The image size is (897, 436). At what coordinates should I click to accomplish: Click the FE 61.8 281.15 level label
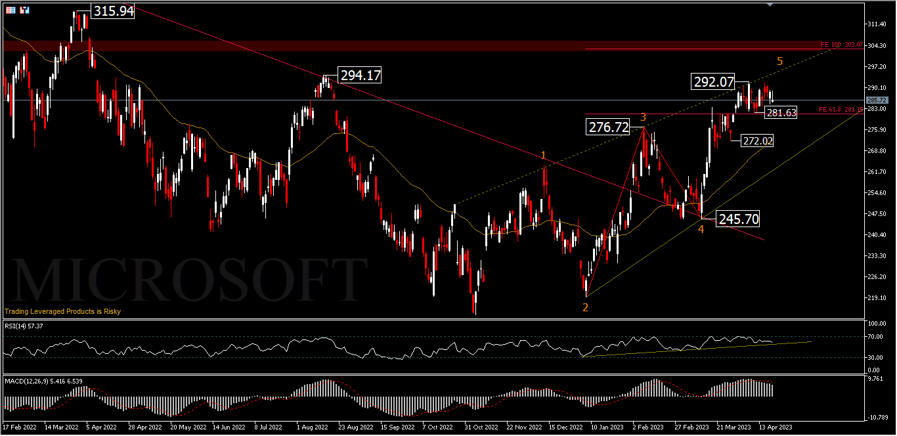(x=840, y=109)
